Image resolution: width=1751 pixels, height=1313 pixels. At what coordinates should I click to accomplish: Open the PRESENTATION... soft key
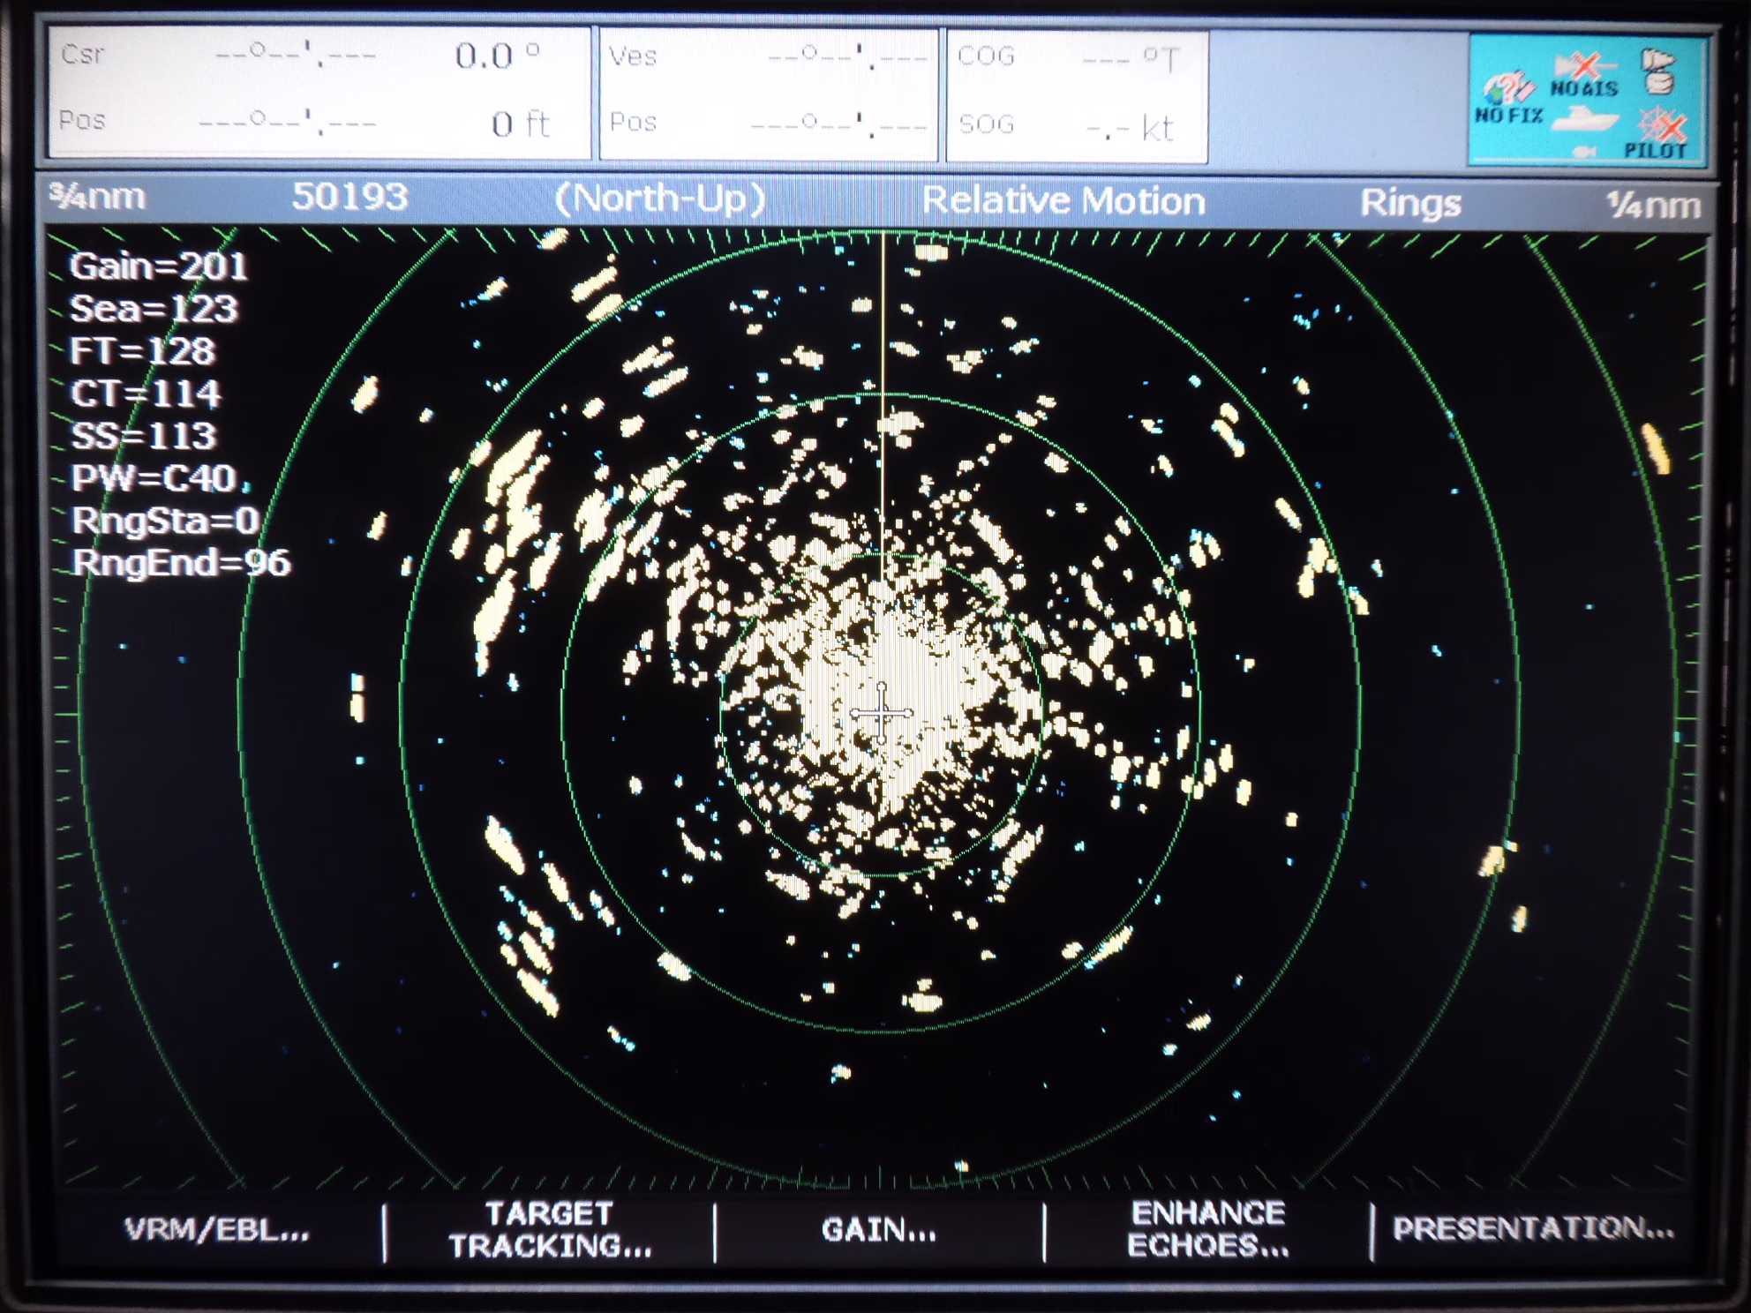point(1533,1227)
